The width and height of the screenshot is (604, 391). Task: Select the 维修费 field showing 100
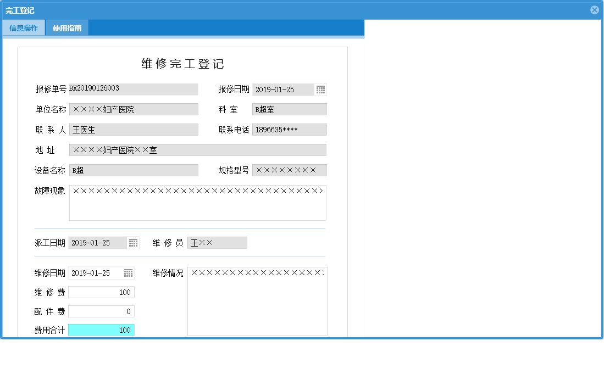[x=101, y=292]
